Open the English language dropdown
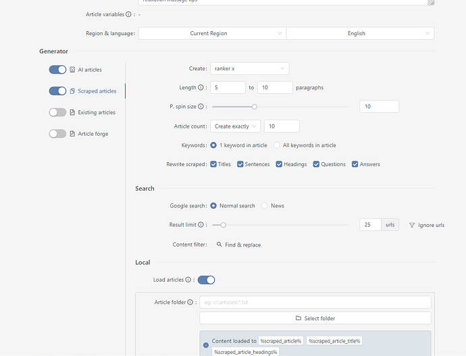Image resolution: width=466 pixels, height=356 pixels. 360,33
